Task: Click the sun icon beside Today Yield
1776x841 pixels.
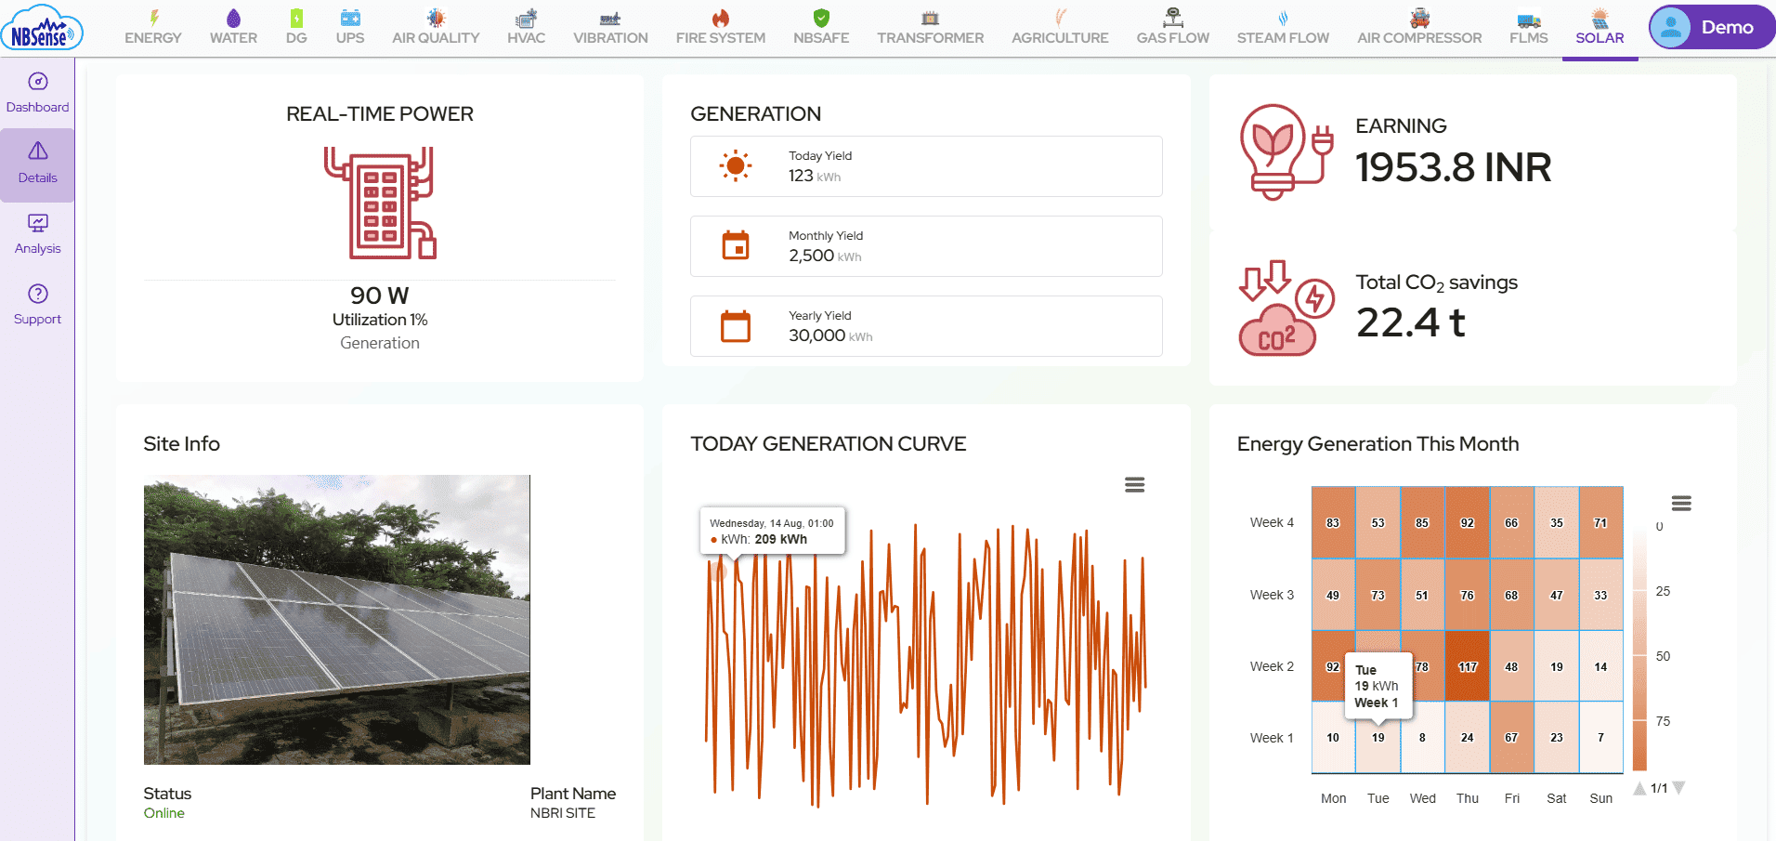Action: (x=736, y=166)
